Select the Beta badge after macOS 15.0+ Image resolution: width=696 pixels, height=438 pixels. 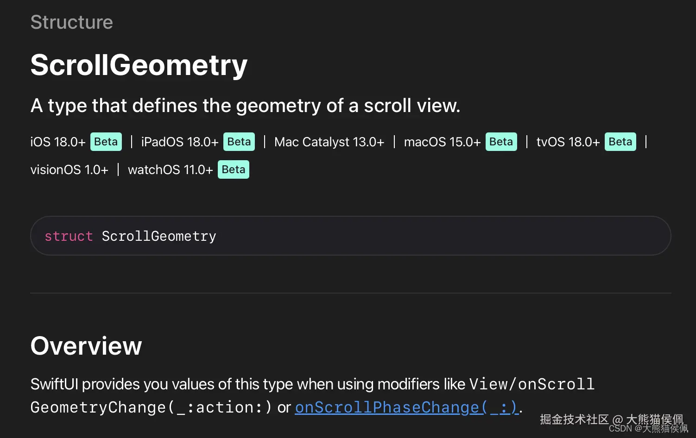point(501,142)
